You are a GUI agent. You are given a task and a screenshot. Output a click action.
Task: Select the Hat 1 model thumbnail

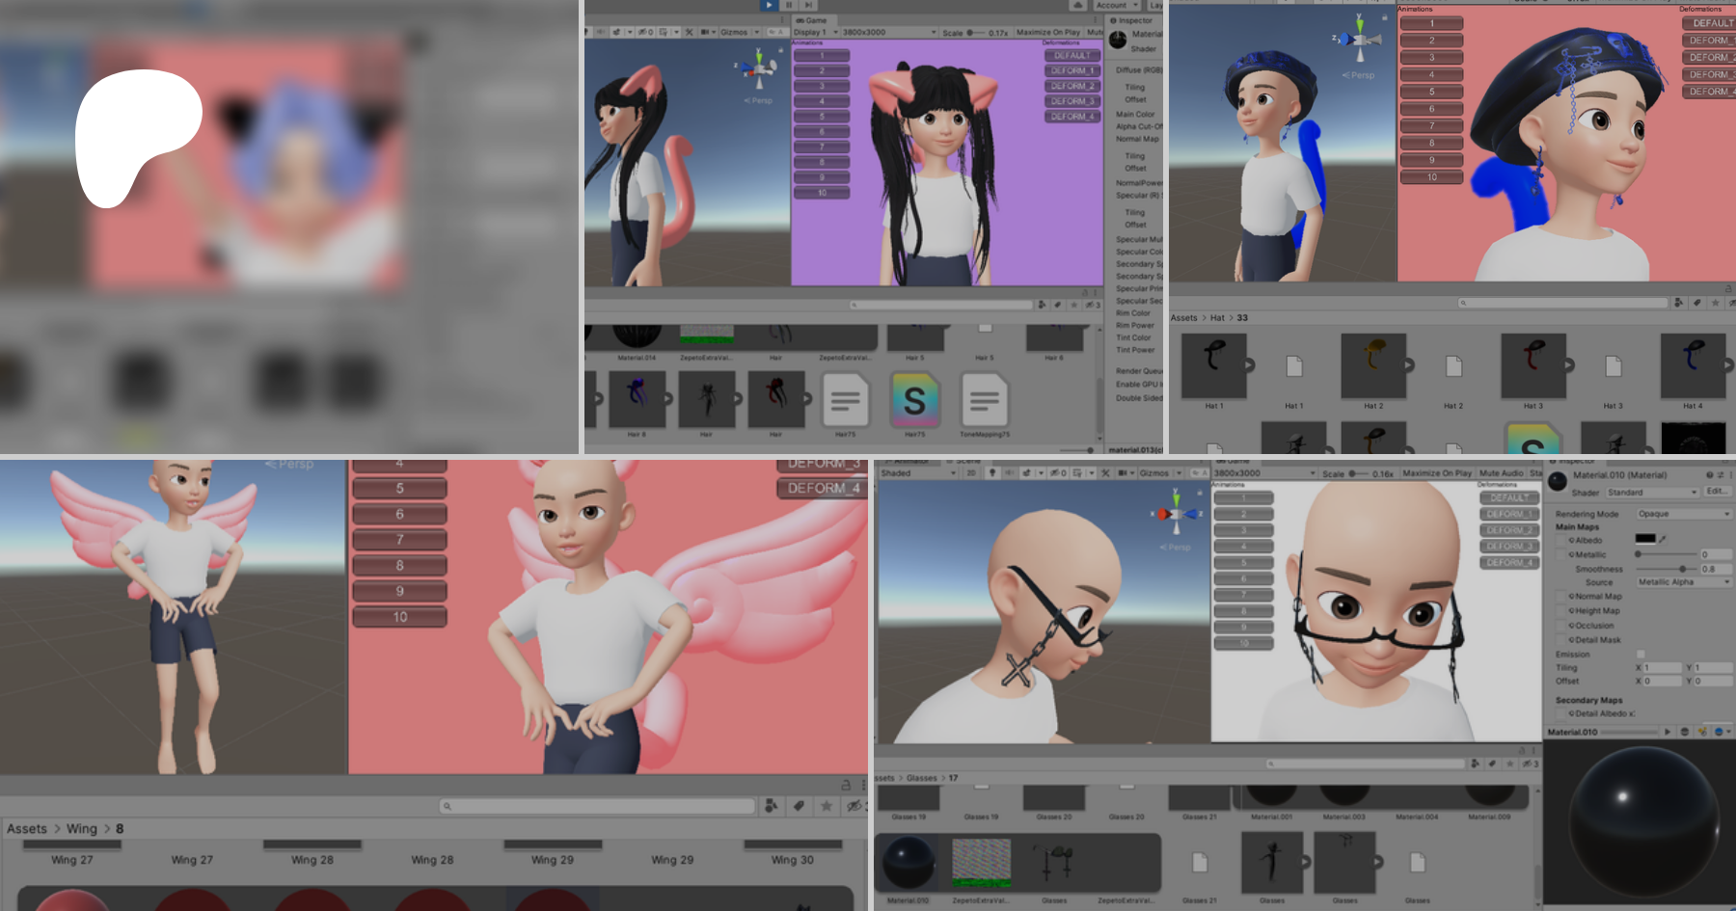1213,365
